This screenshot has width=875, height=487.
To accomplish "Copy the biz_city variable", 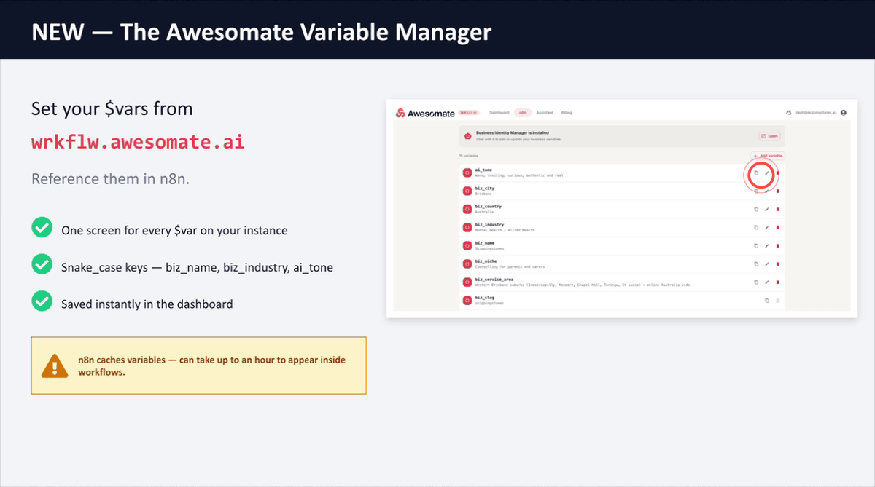I will 756,191.
